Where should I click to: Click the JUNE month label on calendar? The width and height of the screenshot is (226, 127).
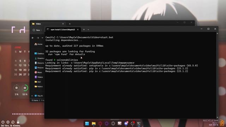pos(18,47)
